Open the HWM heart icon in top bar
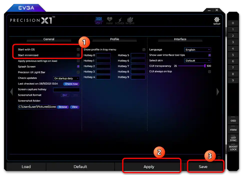This screenshot has height=175, width=243. coord(109,20)
